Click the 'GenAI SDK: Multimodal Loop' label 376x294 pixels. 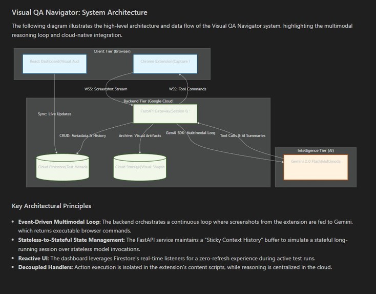191,133
